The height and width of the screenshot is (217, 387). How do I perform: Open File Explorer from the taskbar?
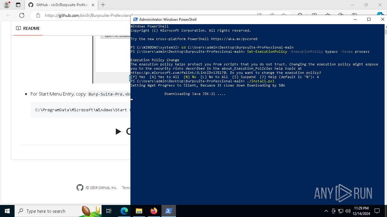pyautogui.click(x=139, y=211)
